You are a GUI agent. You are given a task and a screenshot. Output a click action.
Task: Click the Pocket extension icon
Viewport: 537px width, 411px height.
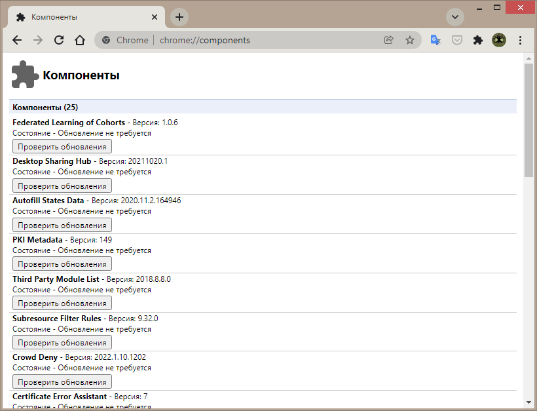pos(457,40)
